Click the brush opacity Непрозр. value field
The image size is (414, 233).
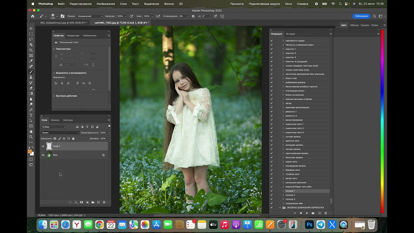click(120, 16)
